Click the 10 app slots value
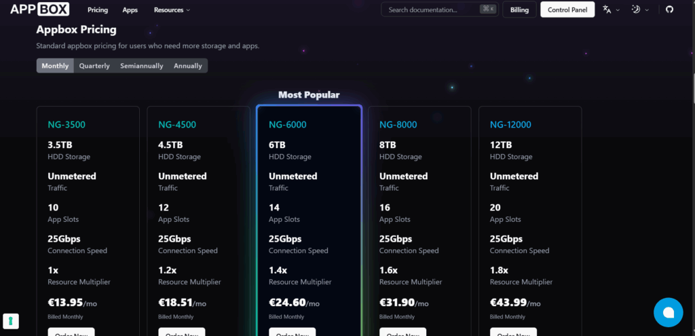 [x=53, y=208]
